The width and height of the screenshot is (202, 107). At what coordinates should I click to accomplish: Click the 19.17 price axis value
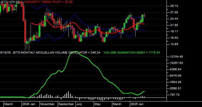click(x=174, y=31)
